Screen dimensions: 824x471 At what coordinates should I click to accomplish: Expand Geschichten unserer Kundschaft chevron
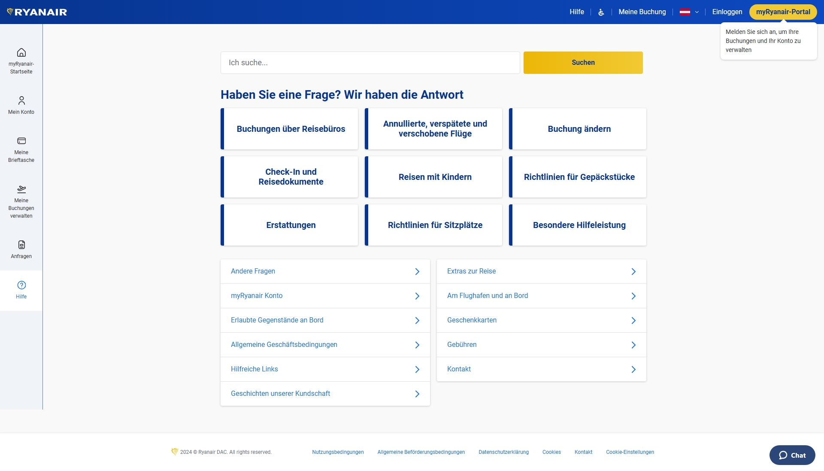coord(417,394)
